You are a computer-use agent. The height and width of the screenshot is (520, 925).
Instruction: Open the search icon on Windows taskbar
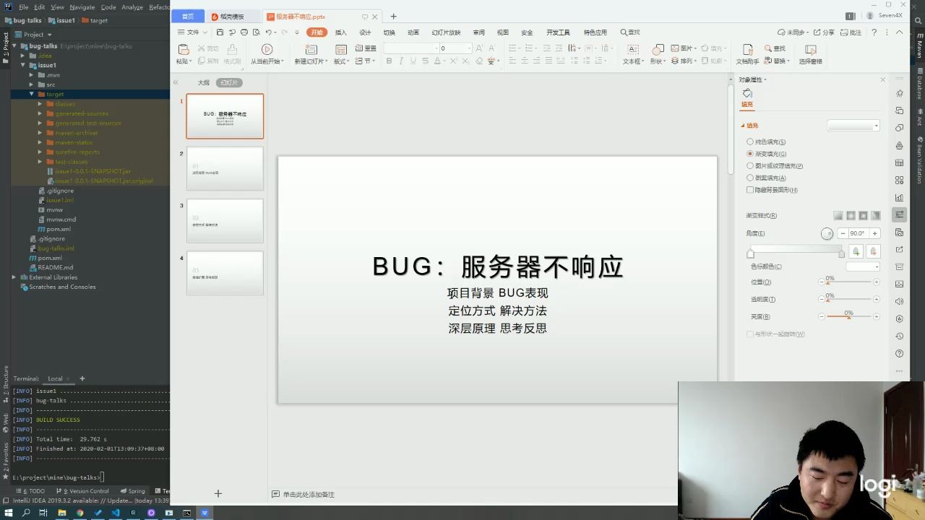click(x=26, y=513)
